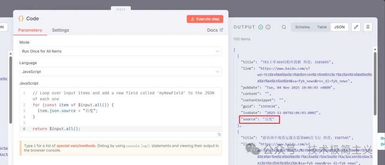Open the Mode dropdown Run Once for All Items
This screenshot has height=165, width=385.
pyautogui.click(x=120, y=51)
